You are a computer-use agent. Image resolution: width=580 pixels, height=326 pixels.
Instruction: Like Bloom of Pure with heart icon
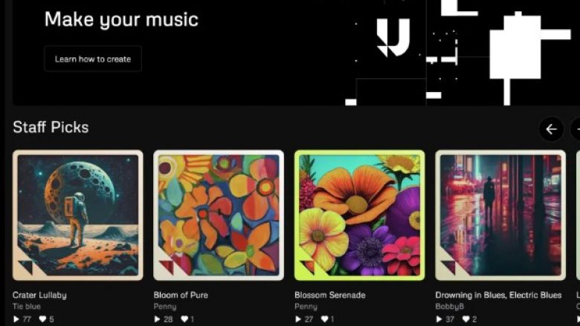(x=184, y=319)
